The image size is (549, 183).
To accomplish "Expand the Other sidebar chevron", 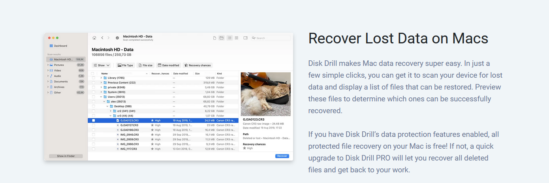I will pos(48,92).
